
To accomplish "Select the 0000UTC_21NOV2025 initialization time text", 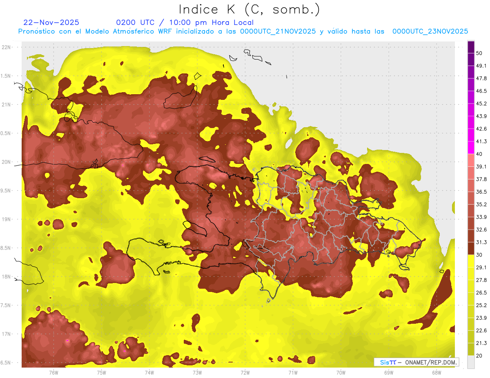I will 278,31.
